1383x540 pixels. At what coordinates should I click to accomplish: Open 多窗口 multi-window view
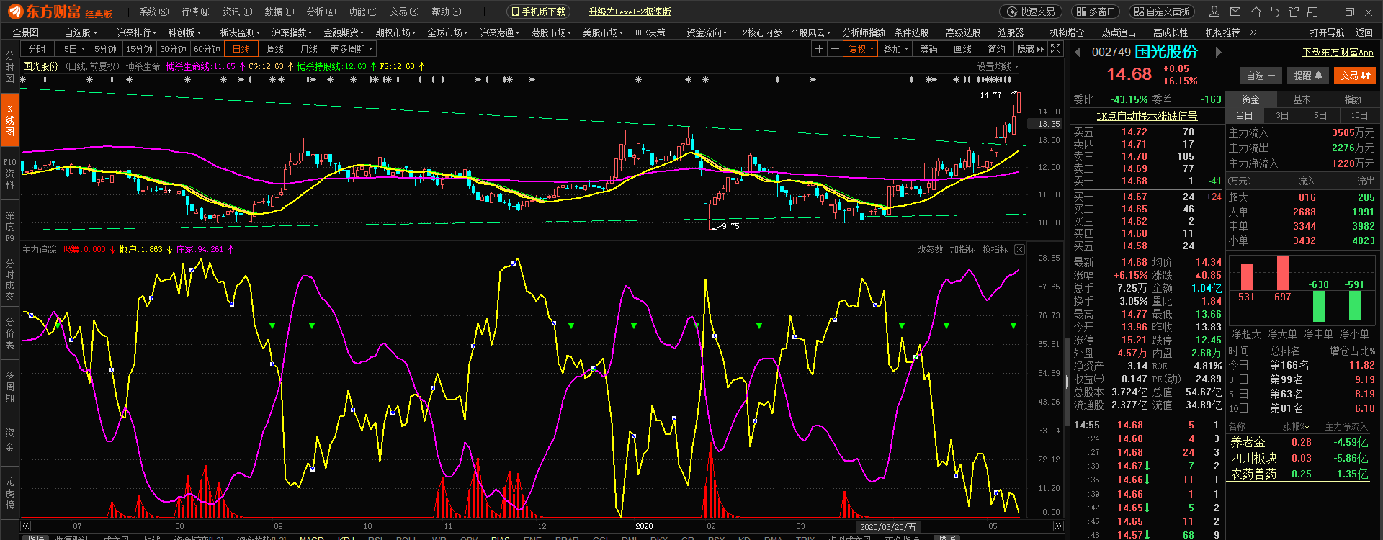[x=1096, y=12]
